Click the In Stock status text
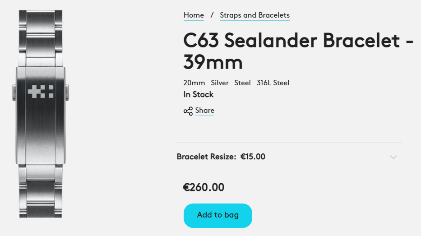This screenshot has height=236, width=421. pyautogui.click(x=199, y=94)
